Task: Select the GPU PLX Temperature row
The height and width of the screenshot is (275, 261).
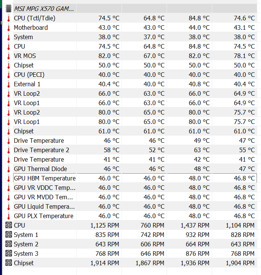Action: tap(130, 216)
